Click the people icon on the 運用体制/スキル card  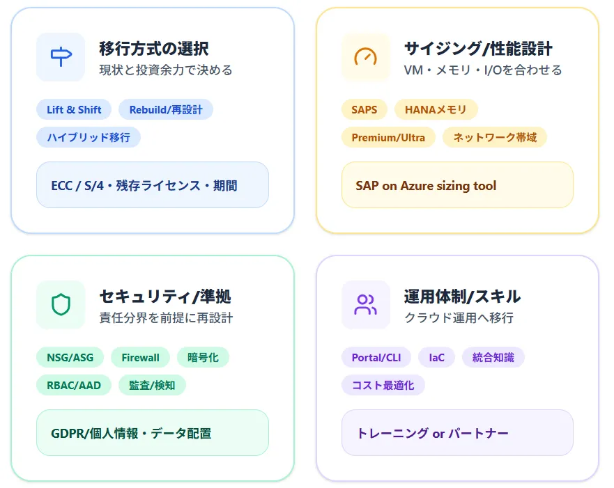click(x=365, y=305)
